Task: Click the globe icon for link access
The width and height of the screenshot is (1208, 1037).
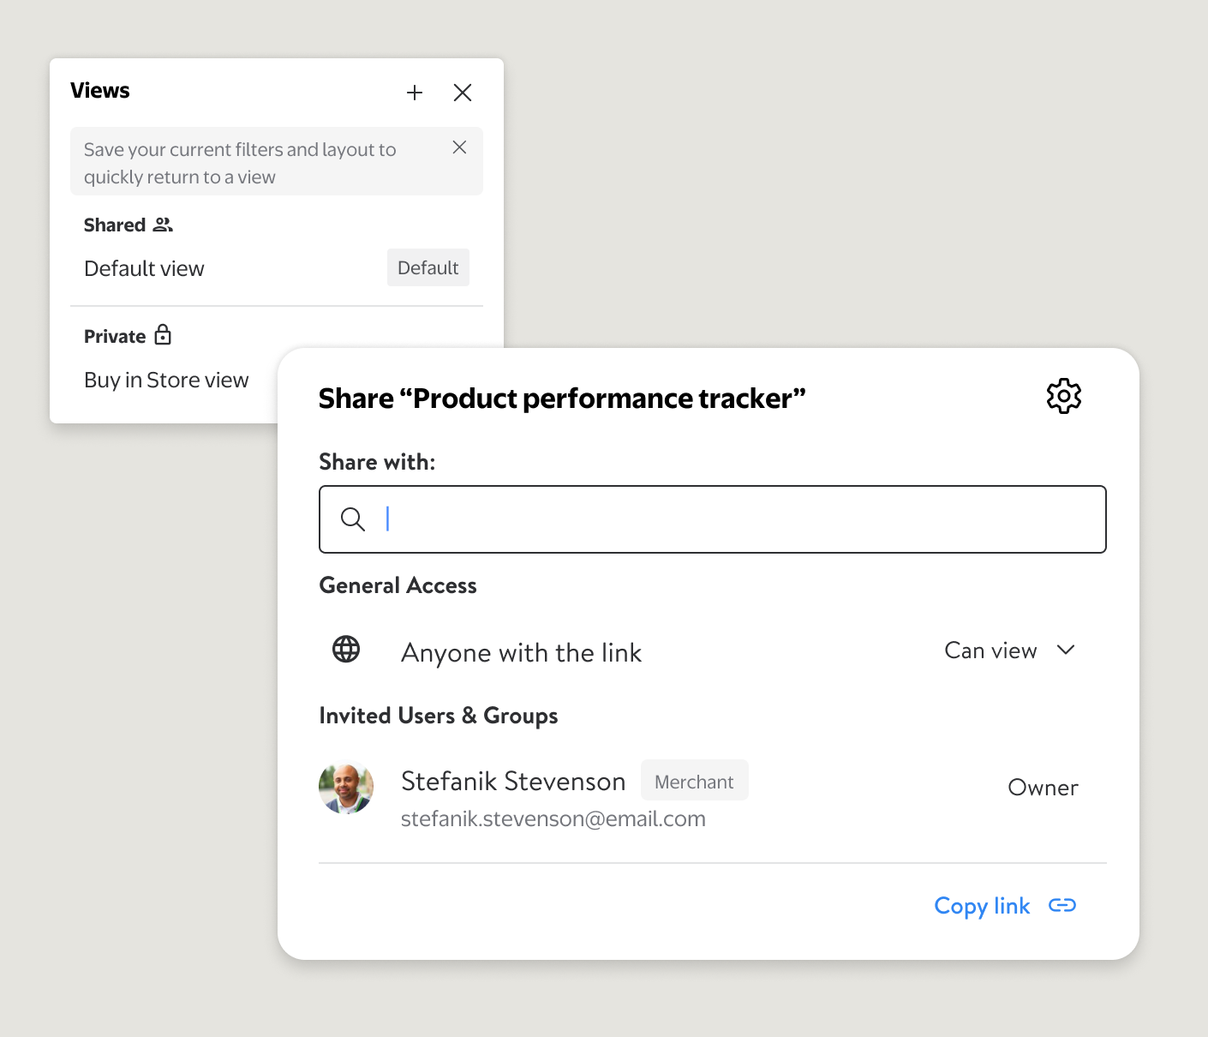Action: click(346, 650)
